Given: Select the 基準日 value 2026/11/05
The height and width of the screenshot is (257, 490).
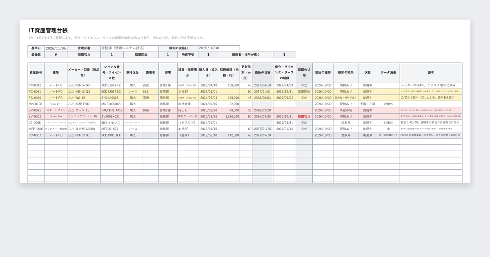Looking at the screenshot, I should tap(56, 48).
